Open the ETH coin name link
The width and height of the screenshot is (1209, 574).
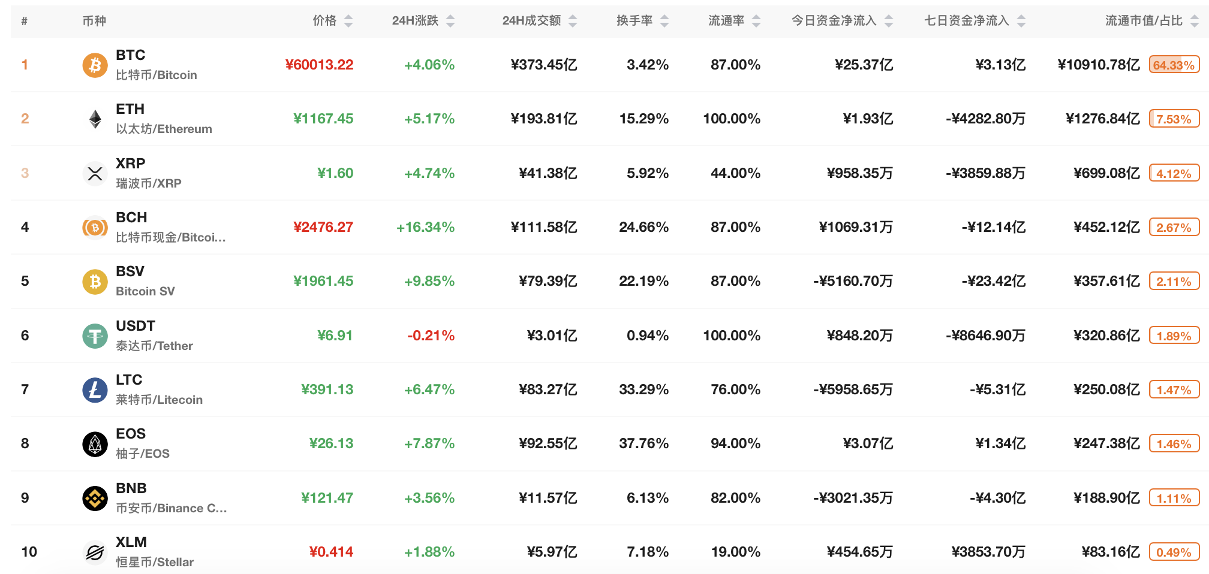click(x=130, y=109)
